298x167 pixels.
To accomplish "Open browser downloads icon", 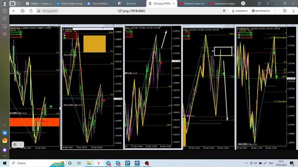I will point(293,11).
